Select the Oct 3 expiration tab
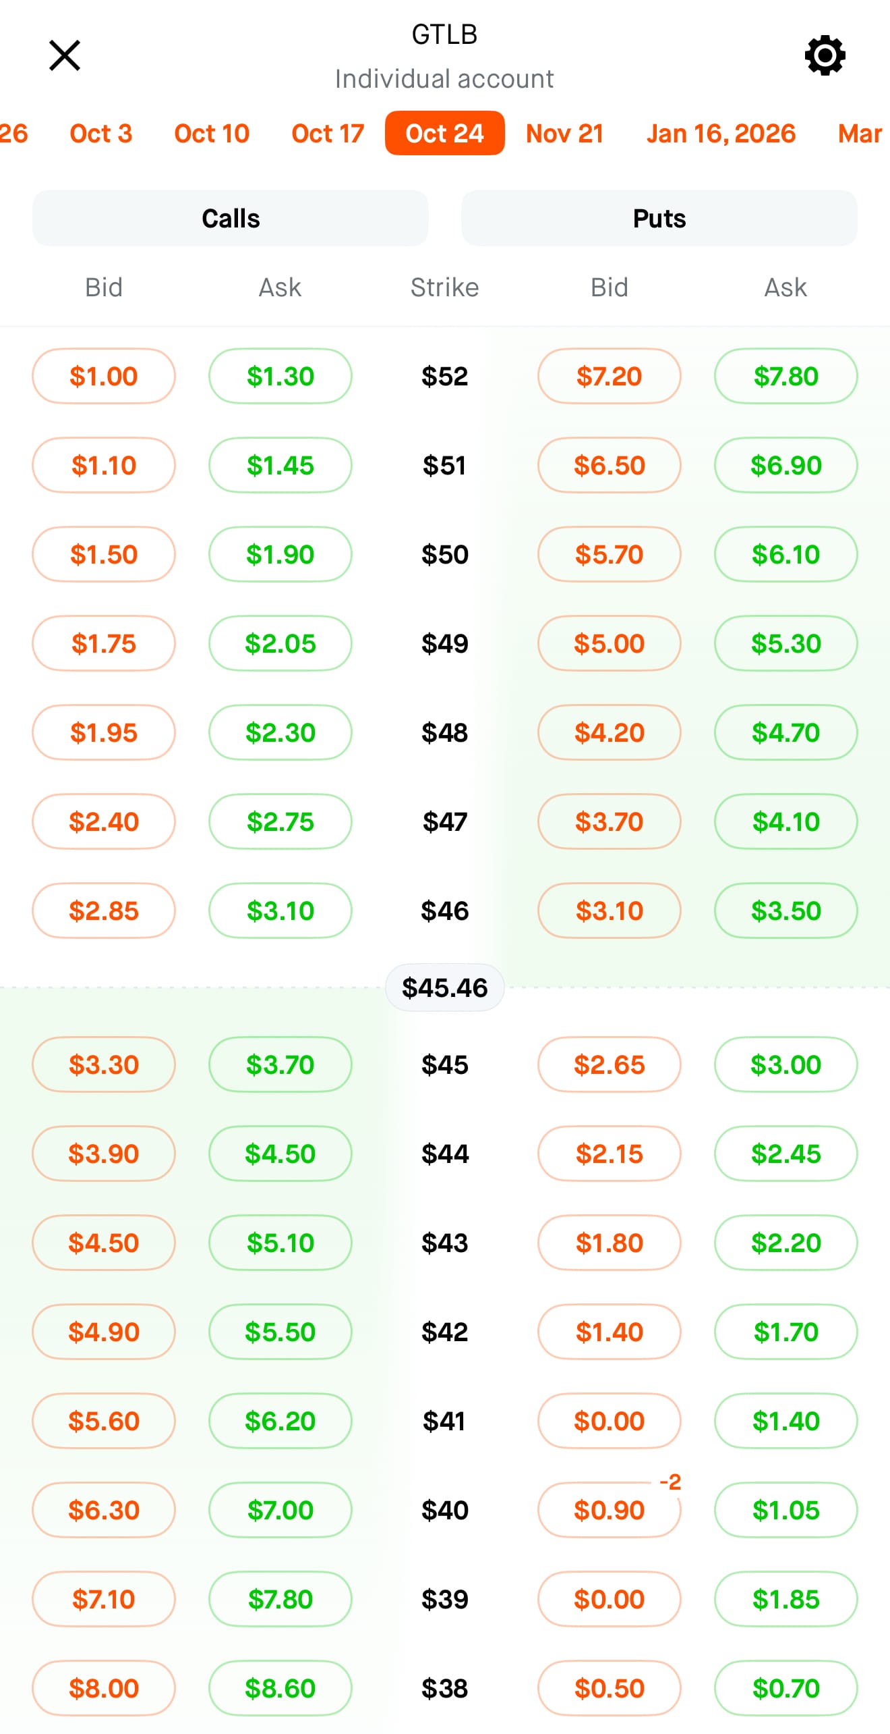Viewport: 890px width, 1734px height. (x=101, y=134)
